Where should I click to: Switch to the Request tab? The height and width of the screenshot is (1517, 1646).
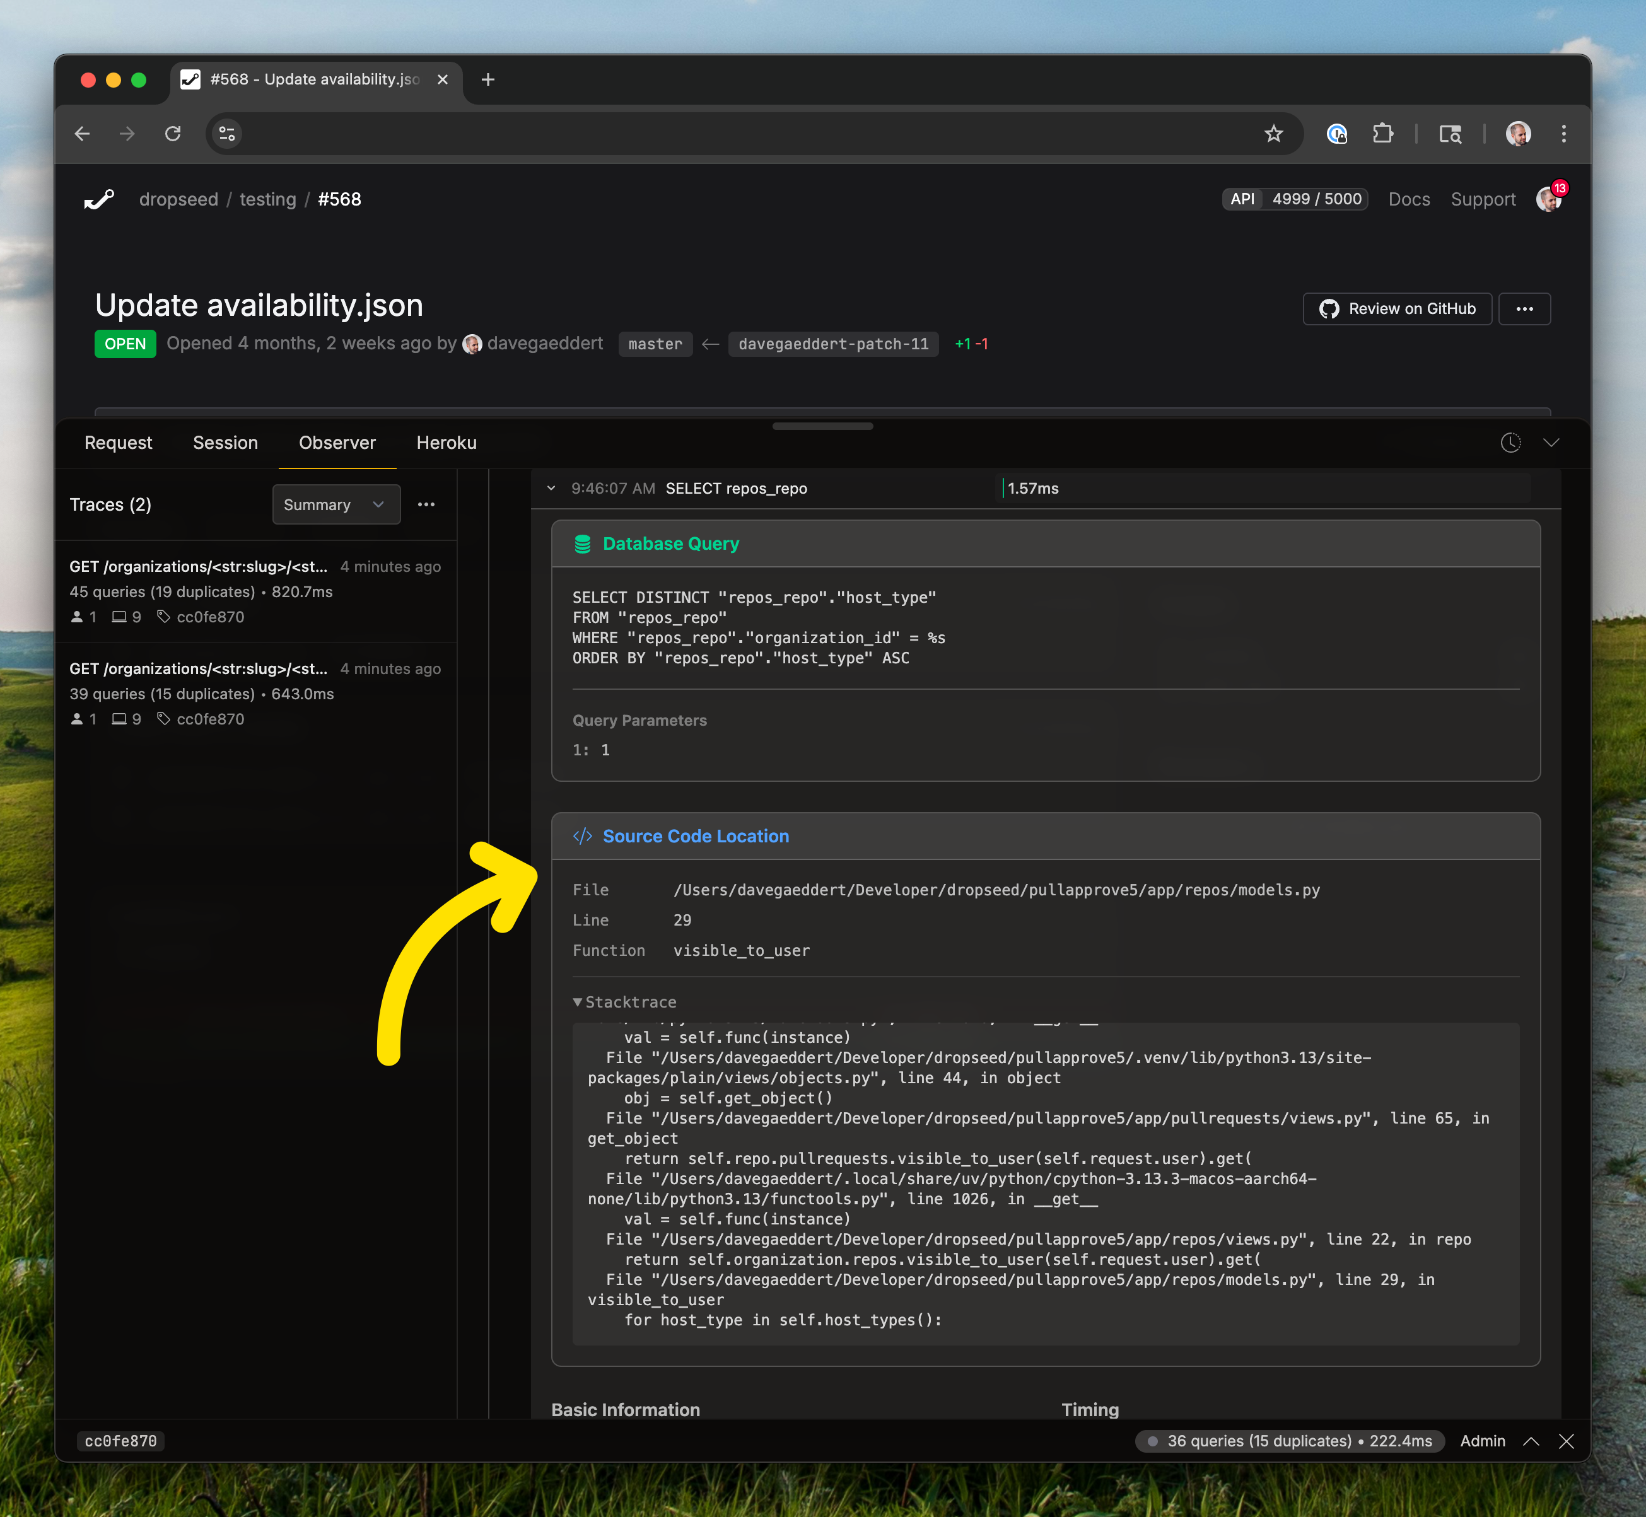click(118, 443)
